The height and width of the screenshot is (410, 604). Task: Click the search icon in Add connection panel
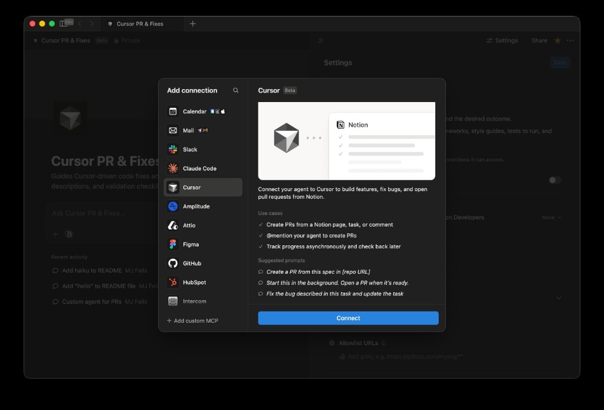tap(236, 90)
